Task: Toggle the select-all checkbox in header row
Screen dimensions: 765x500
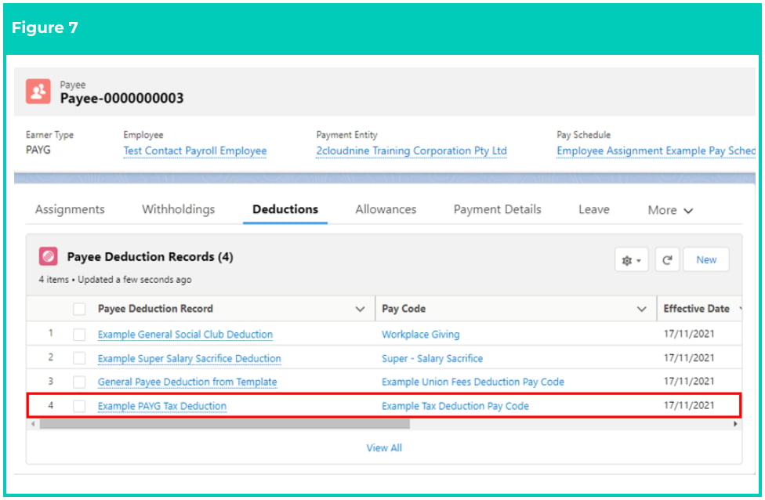Action: tap(79, 309)
